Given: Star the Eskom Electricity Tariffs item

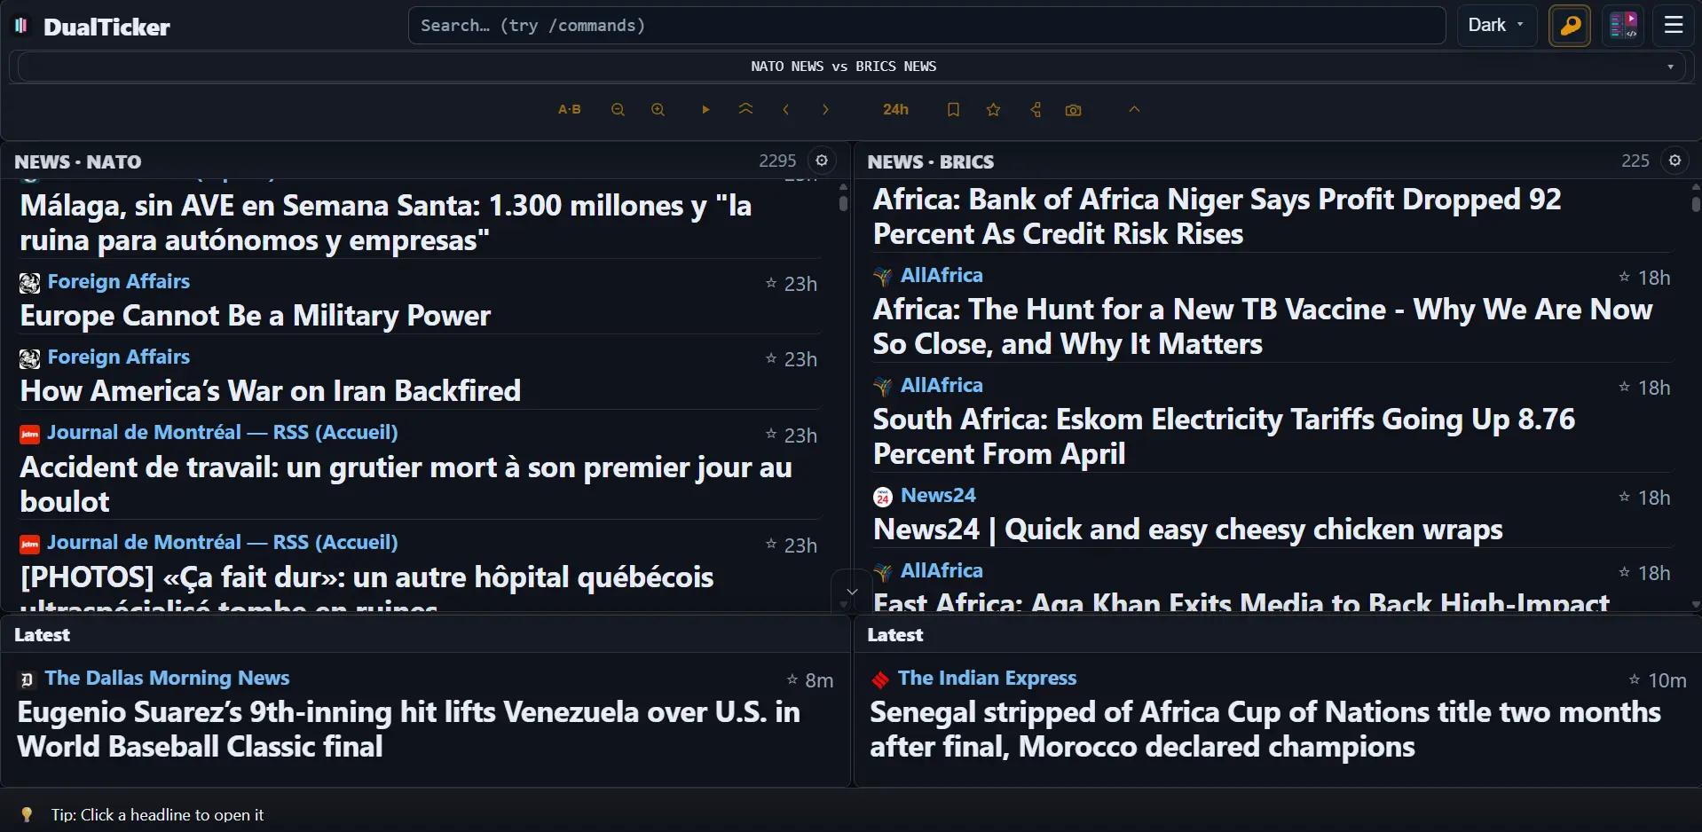Looking at the screenshot, I should click(x=1624, y=387).
